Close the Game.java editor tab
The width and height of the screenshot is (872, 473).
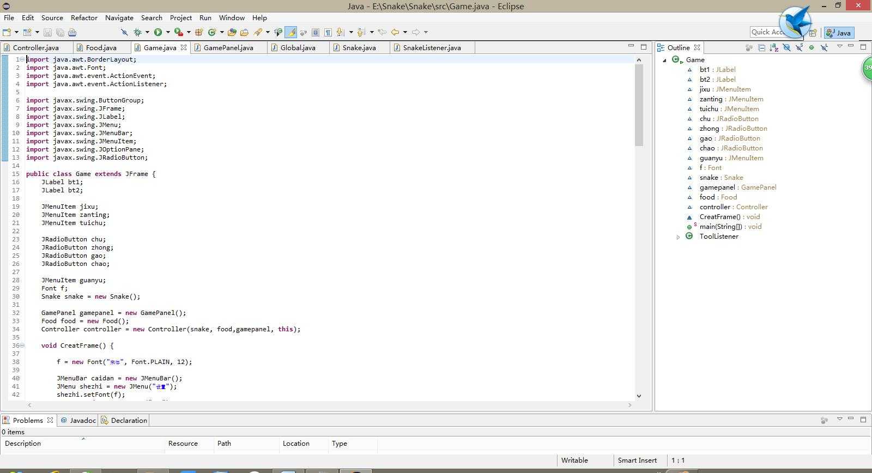(184, 47)
